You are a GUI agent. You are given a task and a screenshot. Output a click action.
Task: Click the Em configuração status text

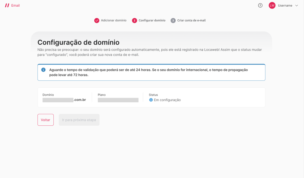click(167, 100)
